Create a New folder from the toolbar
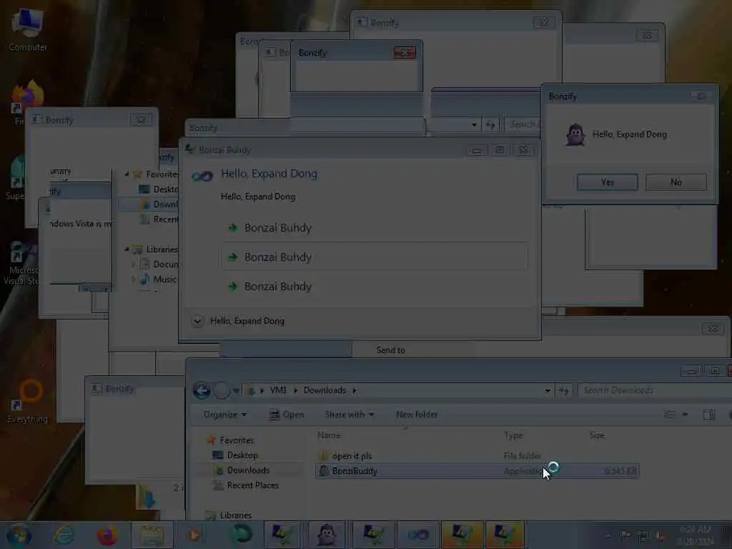This screenshot has width=732, height=549. coord(417,415)
